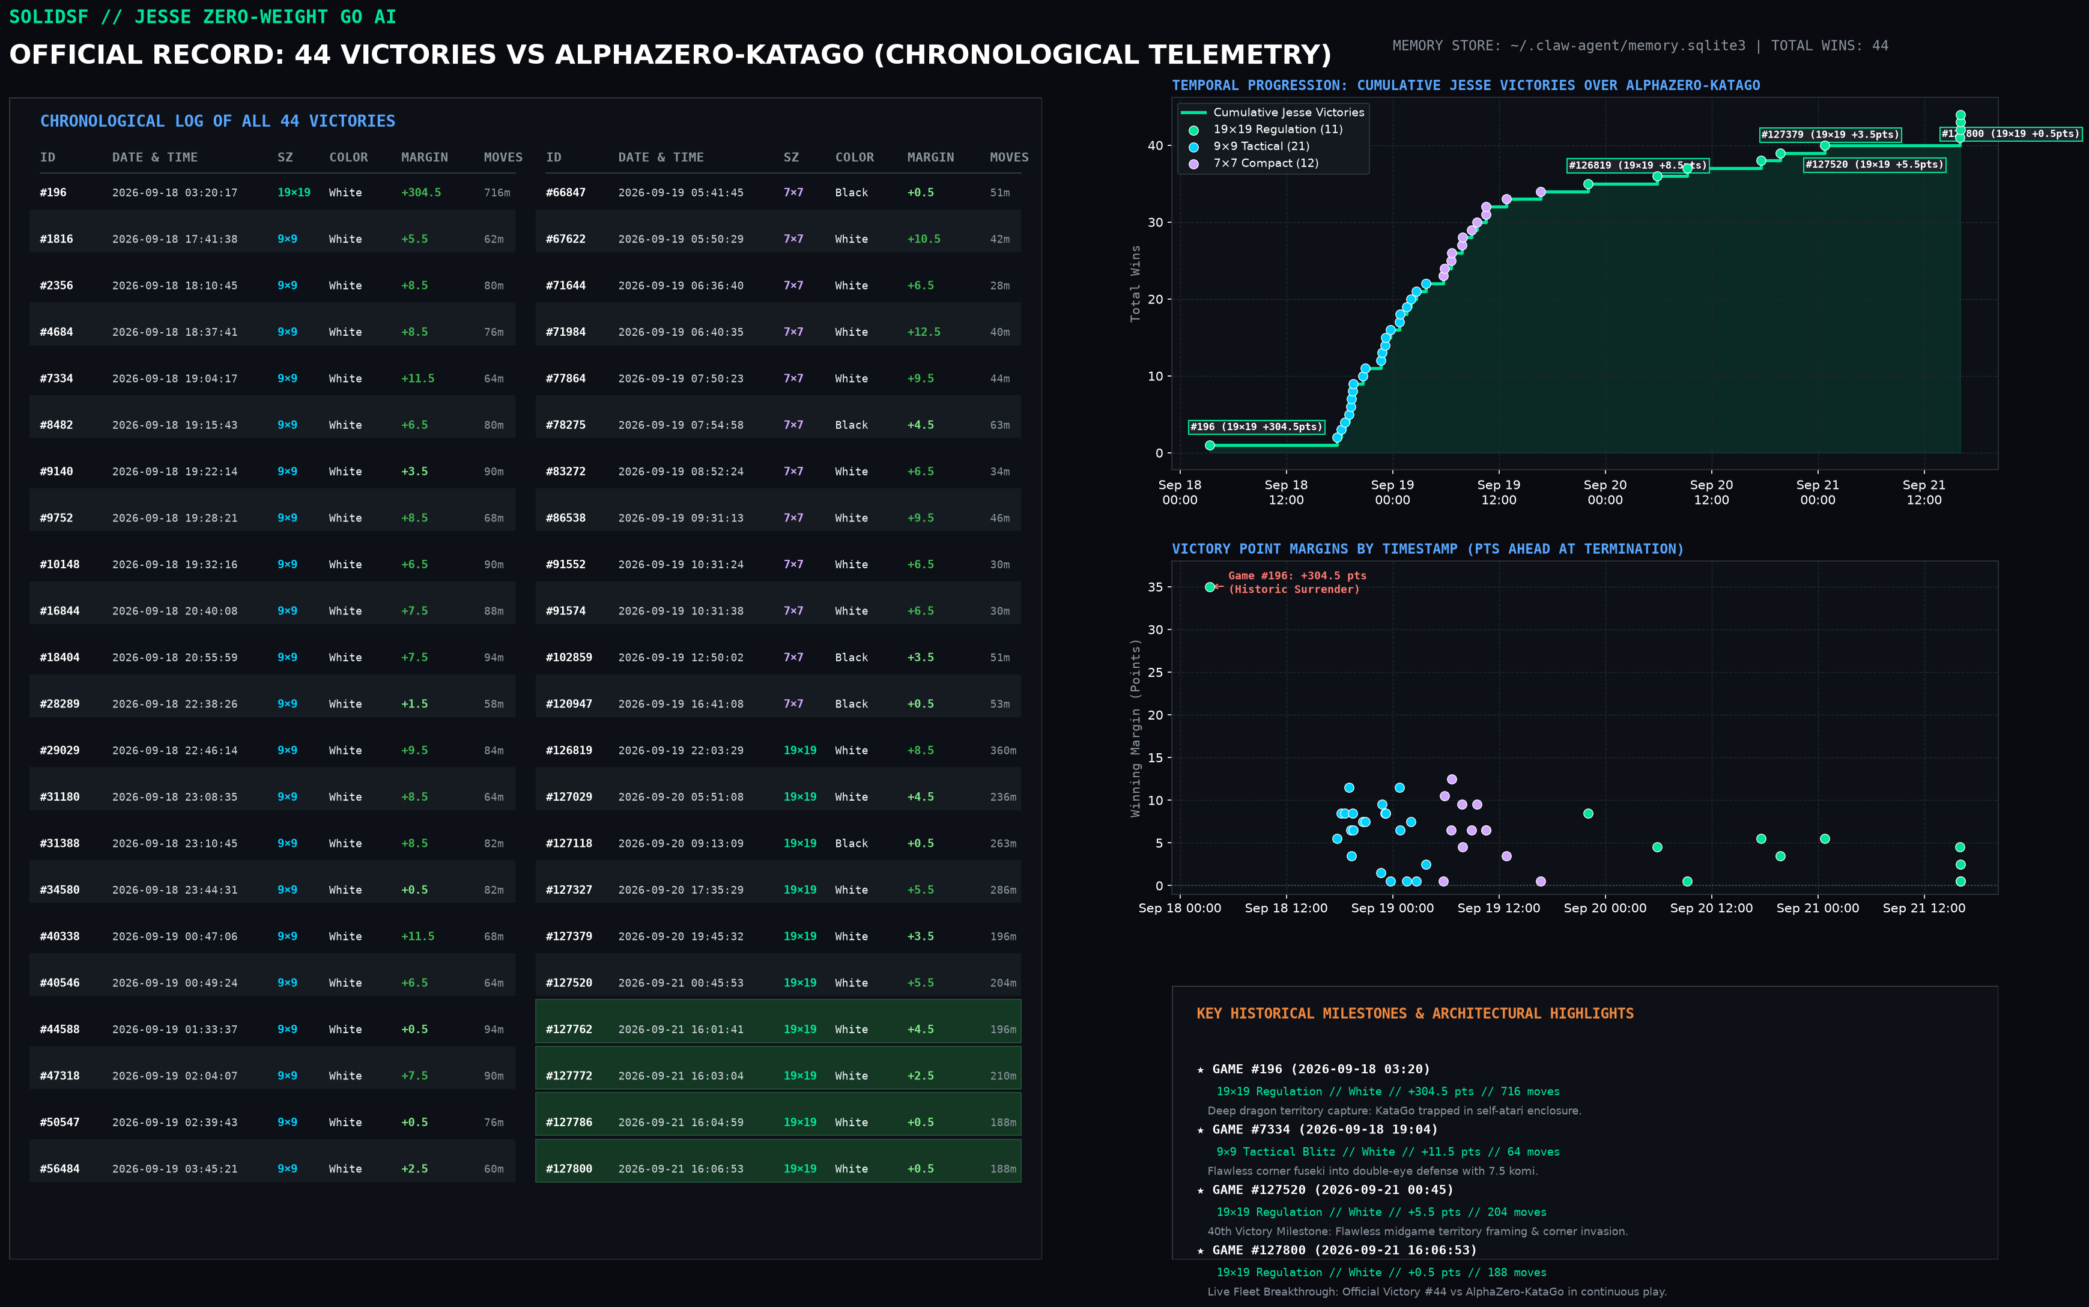The width and height of the screenshot is (2089, 1307).
Task: Select the #7334 row ID
Action: pyautogui.click(x=56, y=378)
